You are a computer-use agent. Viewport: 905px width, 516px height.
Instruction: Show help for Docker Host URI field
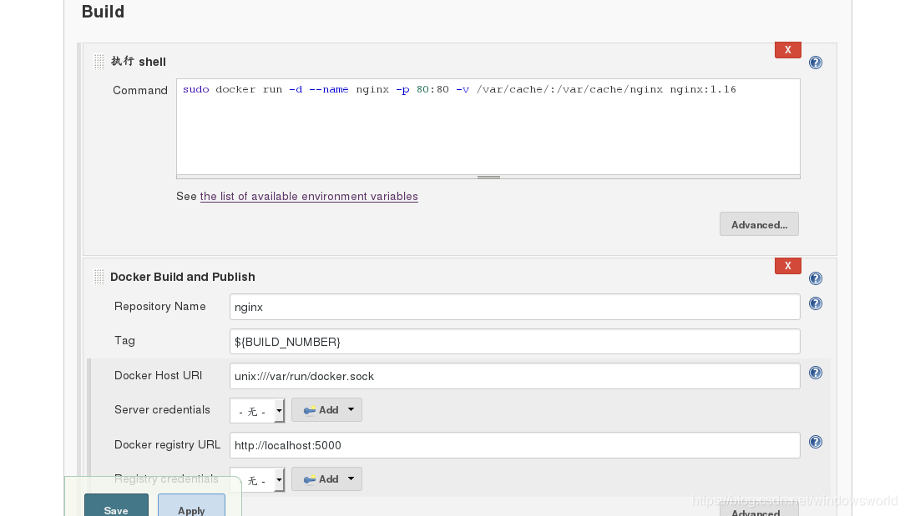click(x=816, y=373)
